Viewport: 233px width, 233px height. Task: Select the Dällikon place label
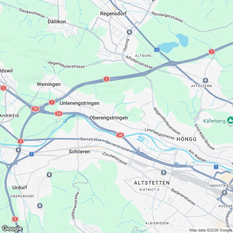click(x=57, y=21)
